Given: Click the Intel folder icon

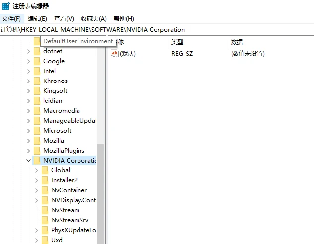Looking at the screenshot, I should [37, 71].
